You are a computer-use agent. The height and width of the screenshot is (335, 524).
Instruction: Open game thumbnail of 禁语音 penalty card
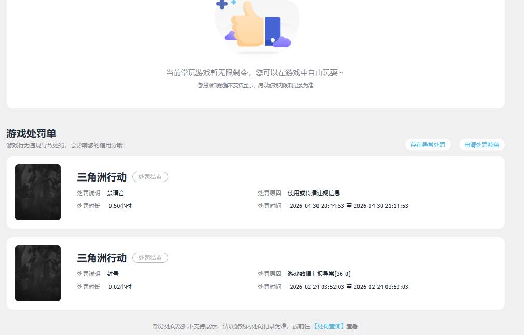click(38, 192)
